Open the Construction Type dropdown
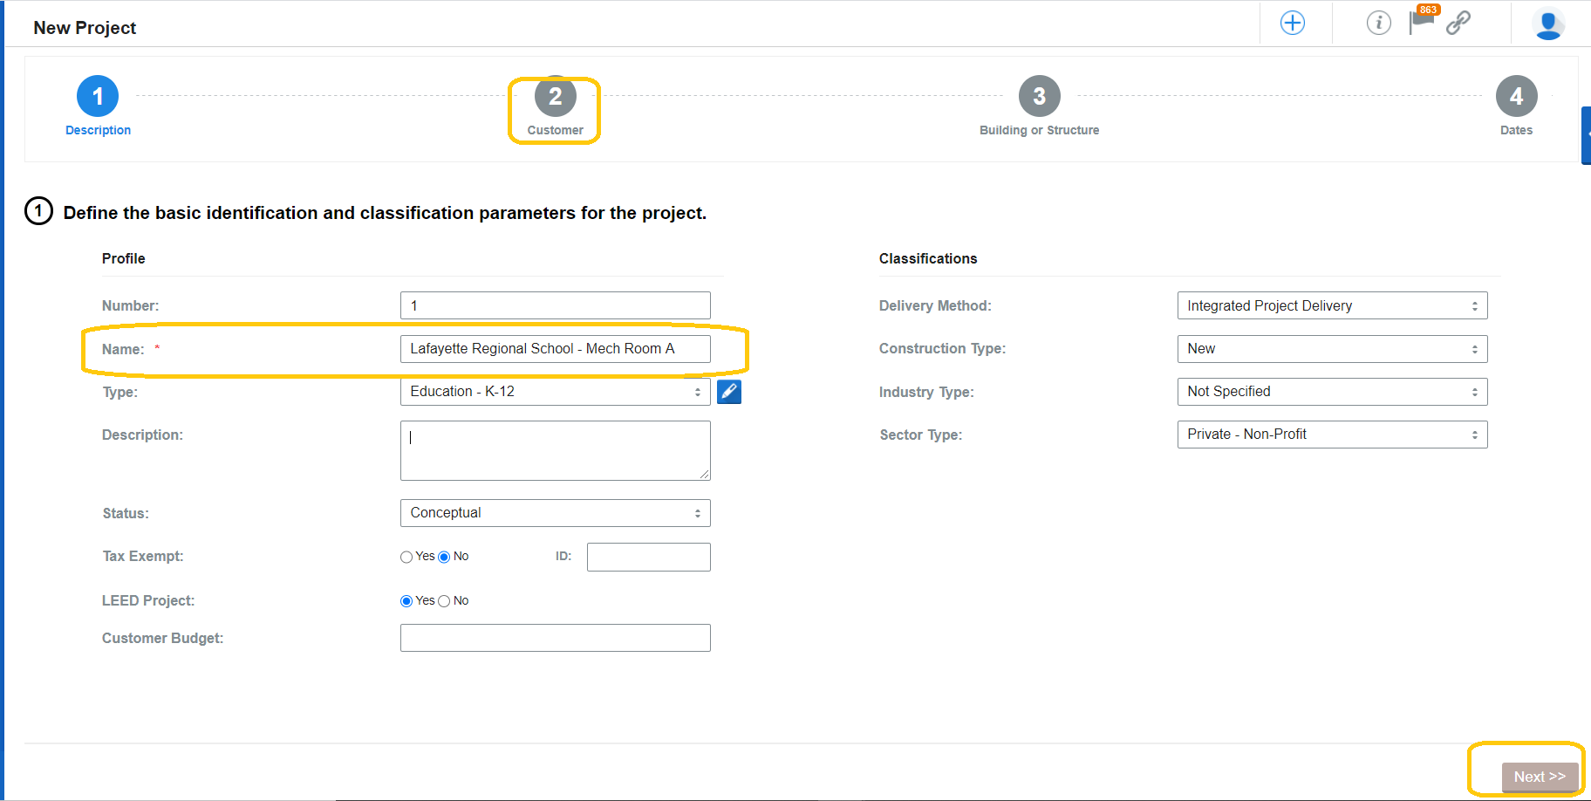The image size is (1591, 801). coord(1332,349)
